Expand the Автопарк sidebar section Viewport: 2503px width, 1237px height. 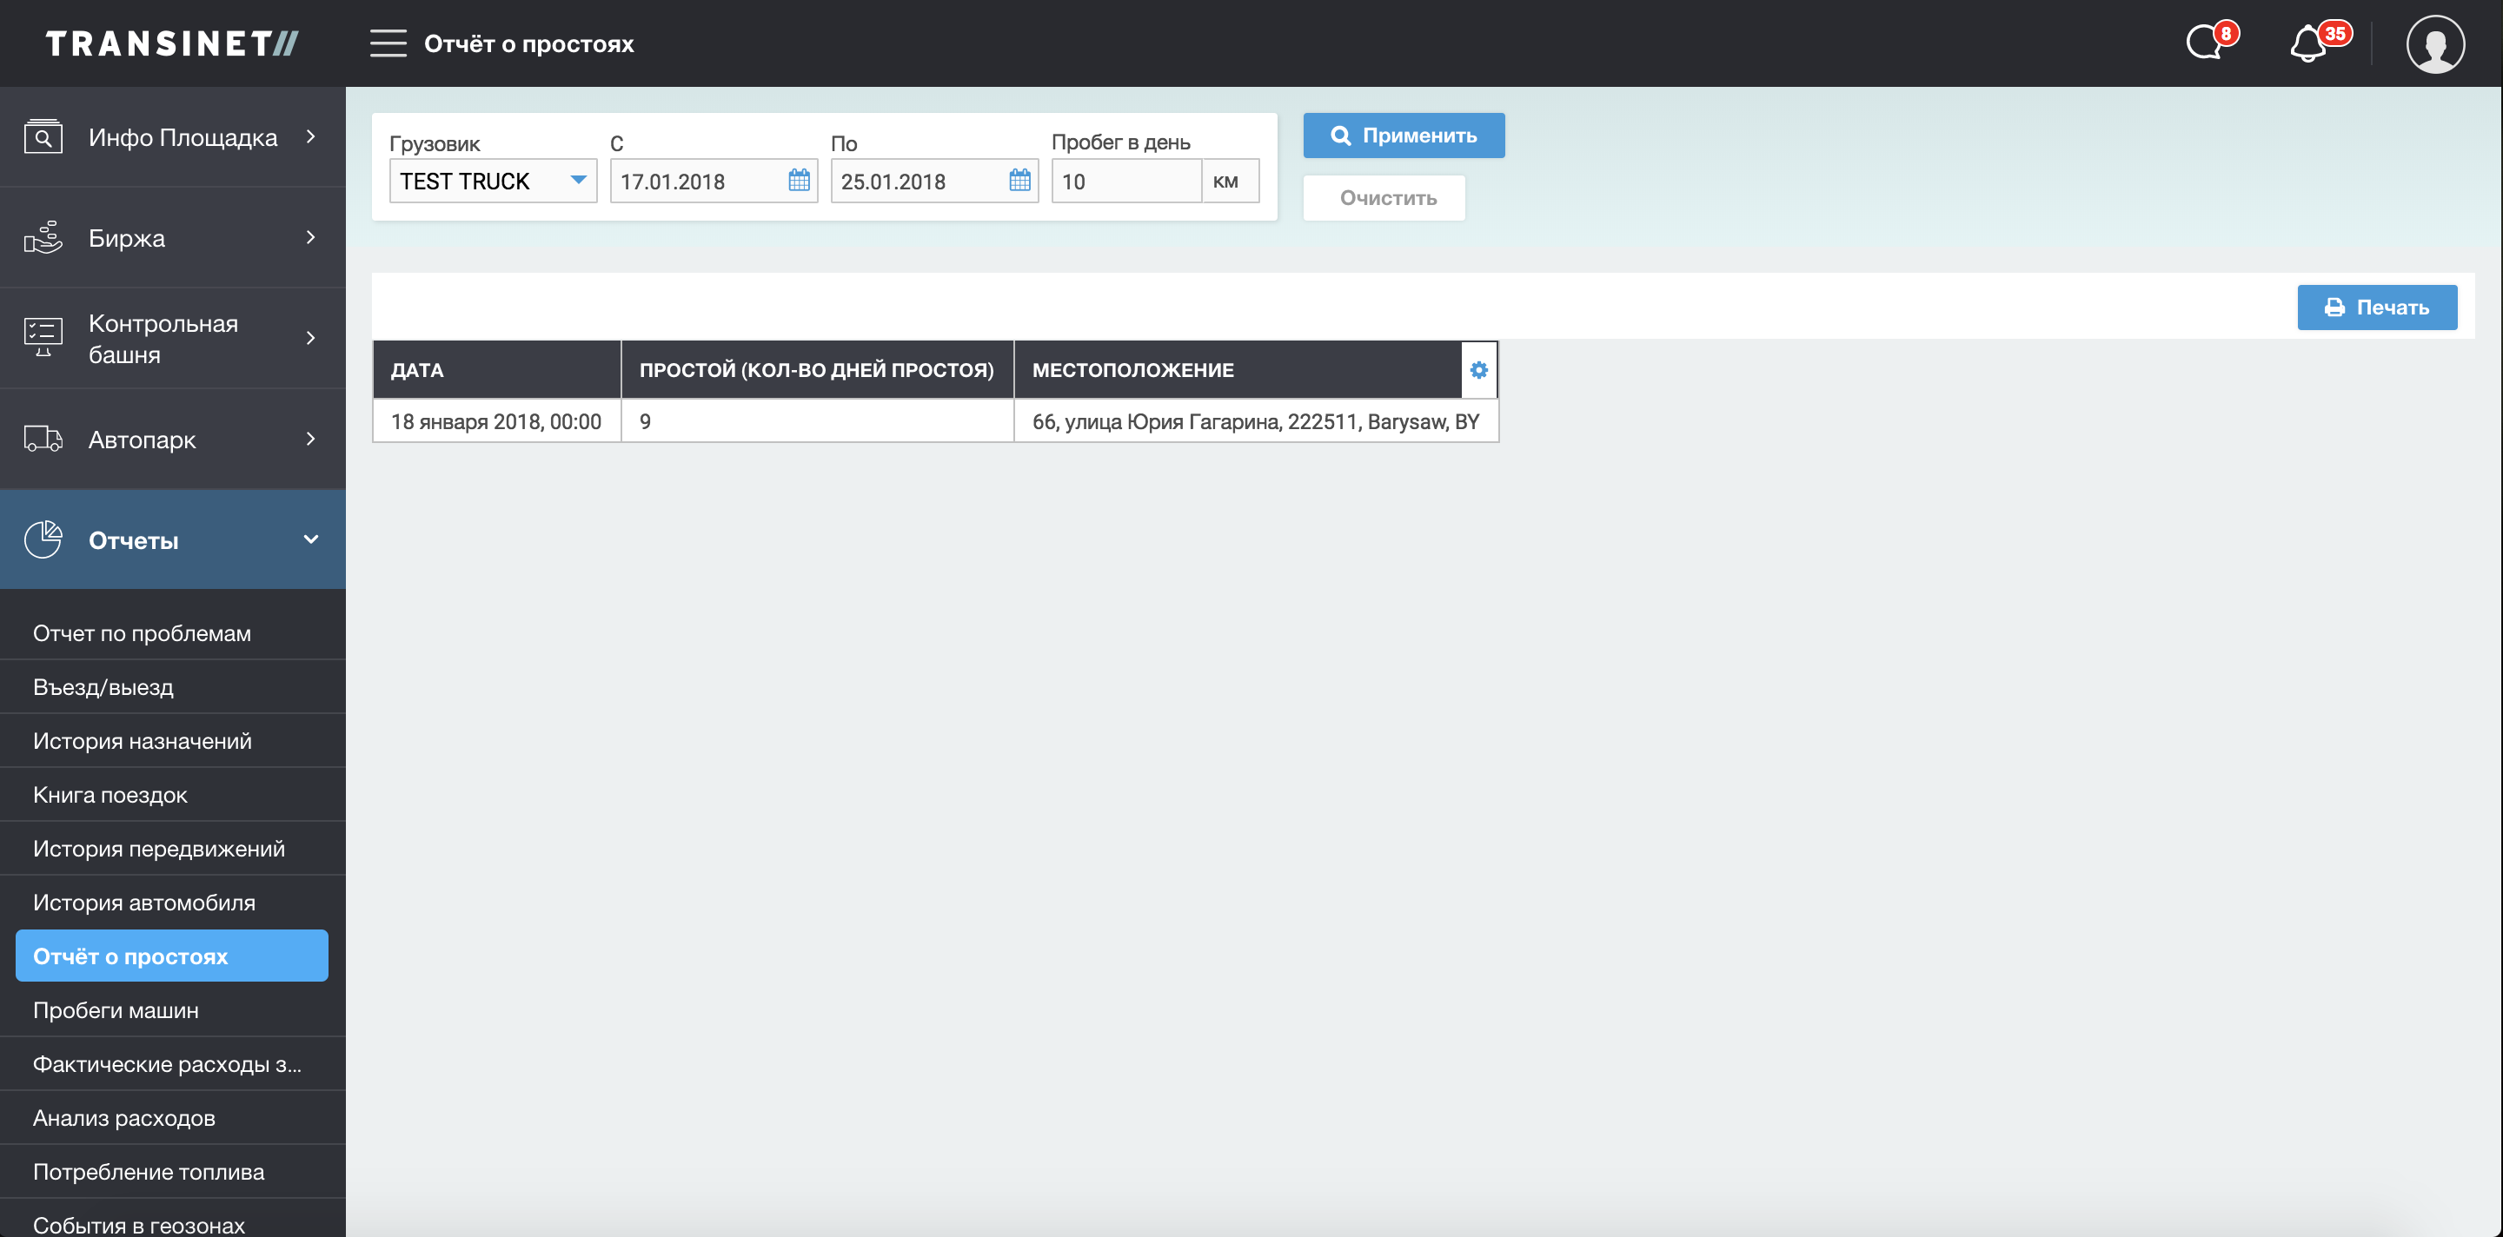[x=173, y=439]
